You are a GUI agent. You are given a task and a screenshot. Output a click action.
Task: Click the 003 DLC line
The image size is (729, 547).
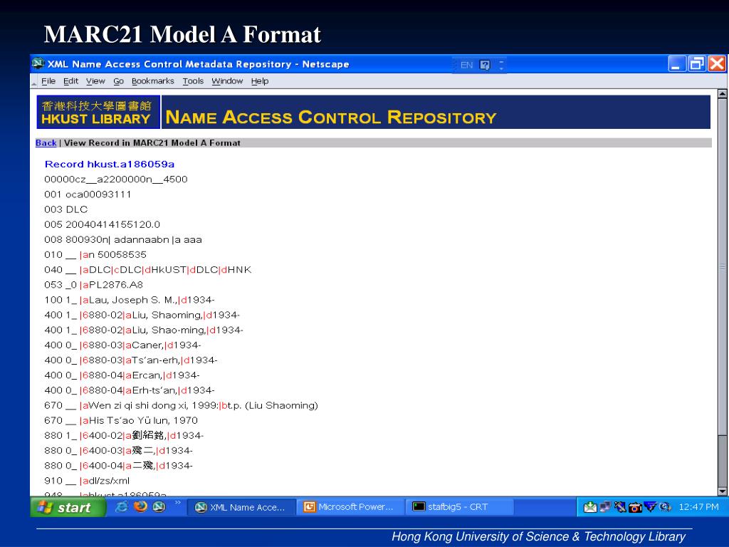pos(65,209)
